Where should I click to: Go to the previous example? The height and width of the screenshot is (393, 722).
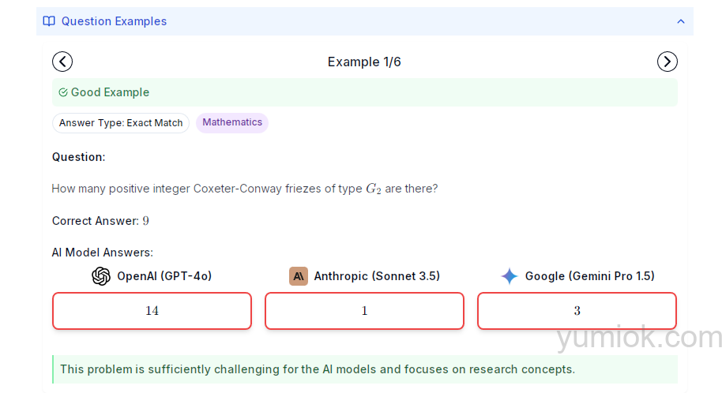(x=62, y=62)
